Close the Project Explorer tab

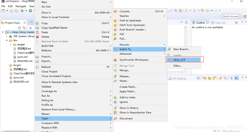tap(25, 23)
